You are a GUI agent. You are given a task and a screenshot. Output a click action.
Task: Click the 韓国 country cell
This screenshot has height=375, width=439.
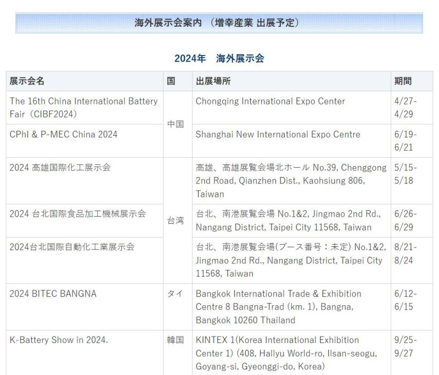coord(176,340)
